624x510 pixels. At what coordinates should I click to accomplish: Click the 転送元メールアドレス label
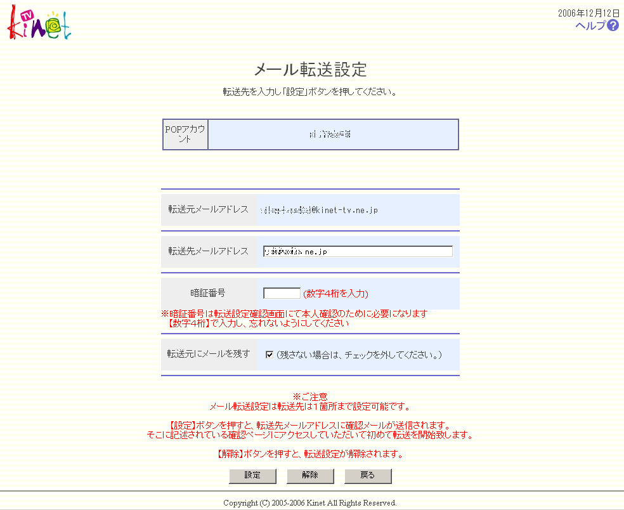coord(208,209)
